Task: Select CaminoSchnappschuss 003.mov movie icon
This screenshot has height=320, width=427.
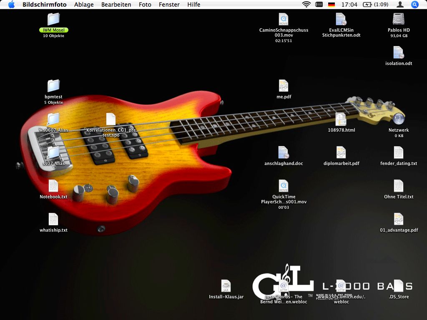Action: click(x=284, y=19)
